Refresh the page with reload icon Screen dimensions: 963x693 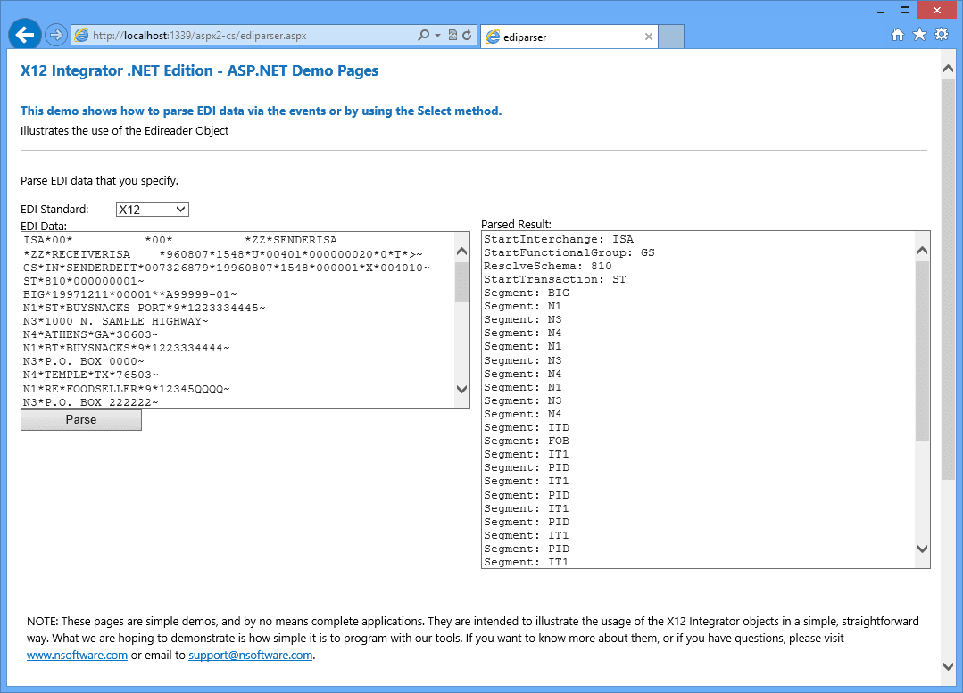467,35
